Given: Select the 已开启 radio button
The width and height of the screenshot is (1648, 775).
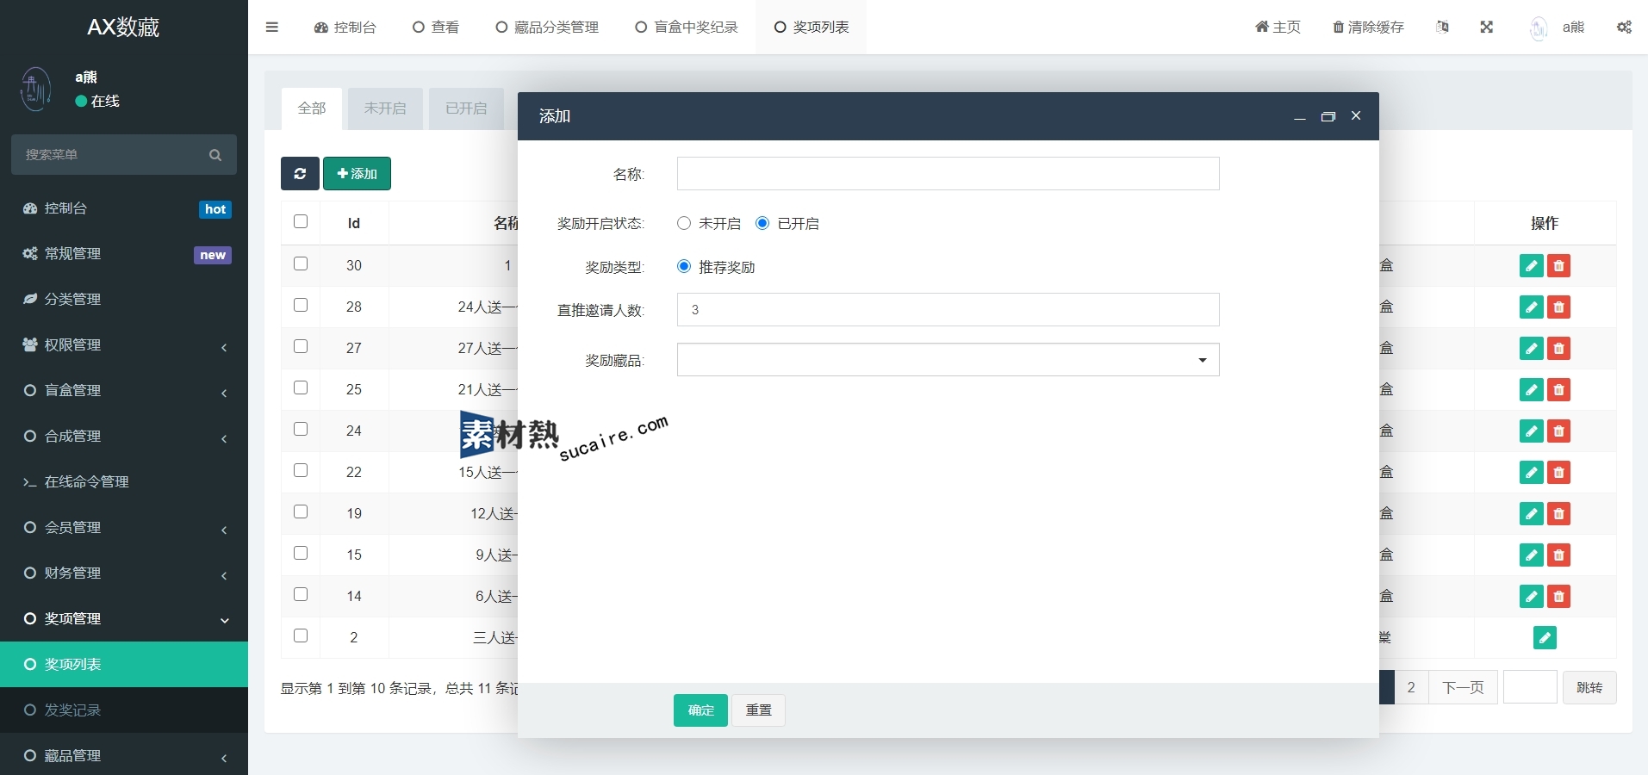Looking at the screenshot, I should click(762, 223).
